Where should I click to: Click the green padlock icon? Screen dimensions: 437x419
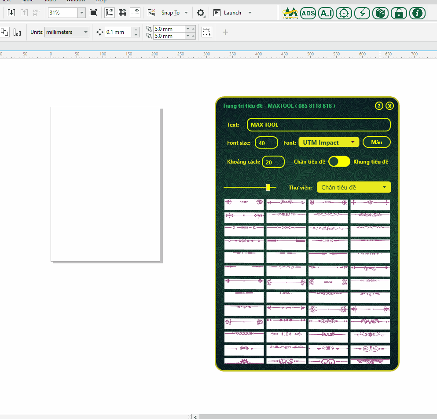tap(399, 13)
